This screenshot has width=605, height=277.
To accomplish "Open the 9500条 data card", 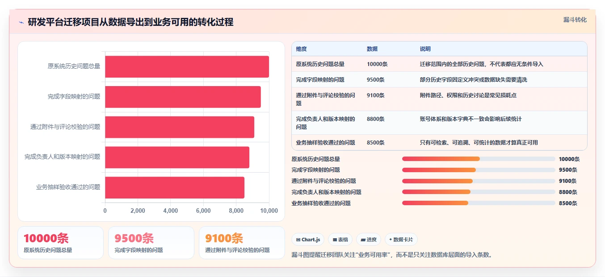I will click(151, 243).
